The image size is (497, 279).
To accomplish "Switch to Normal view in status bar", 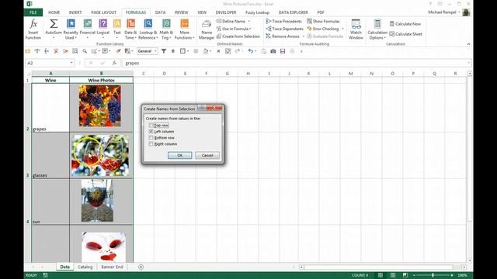I will [381, 275].
